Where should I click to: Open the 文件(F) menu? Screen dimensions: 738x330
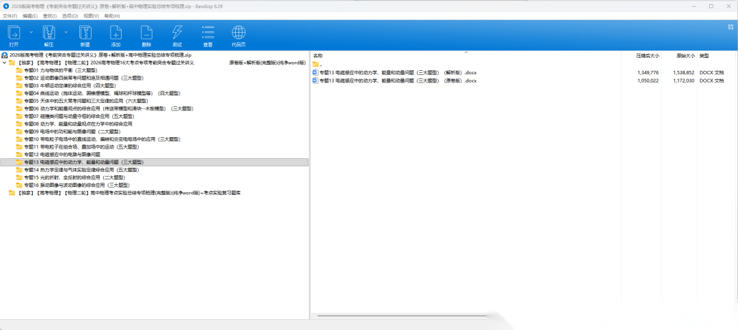coord(10,15)
